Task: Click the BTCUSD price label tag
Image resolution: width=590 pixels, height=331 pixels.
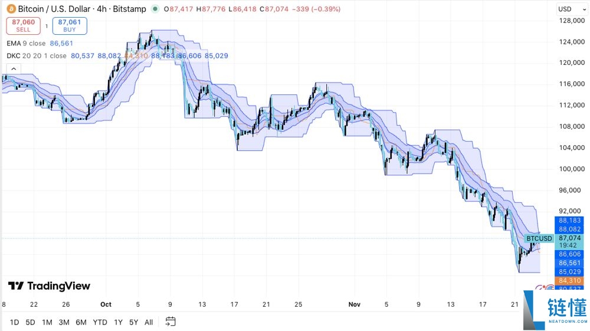Action: tap(539, 238)
